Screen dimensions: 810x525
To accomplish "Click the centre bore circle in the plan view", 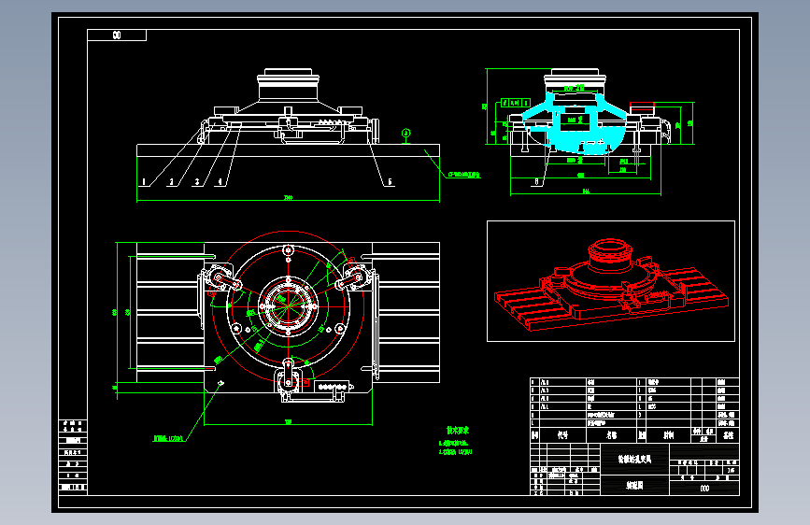I will 288,305.
